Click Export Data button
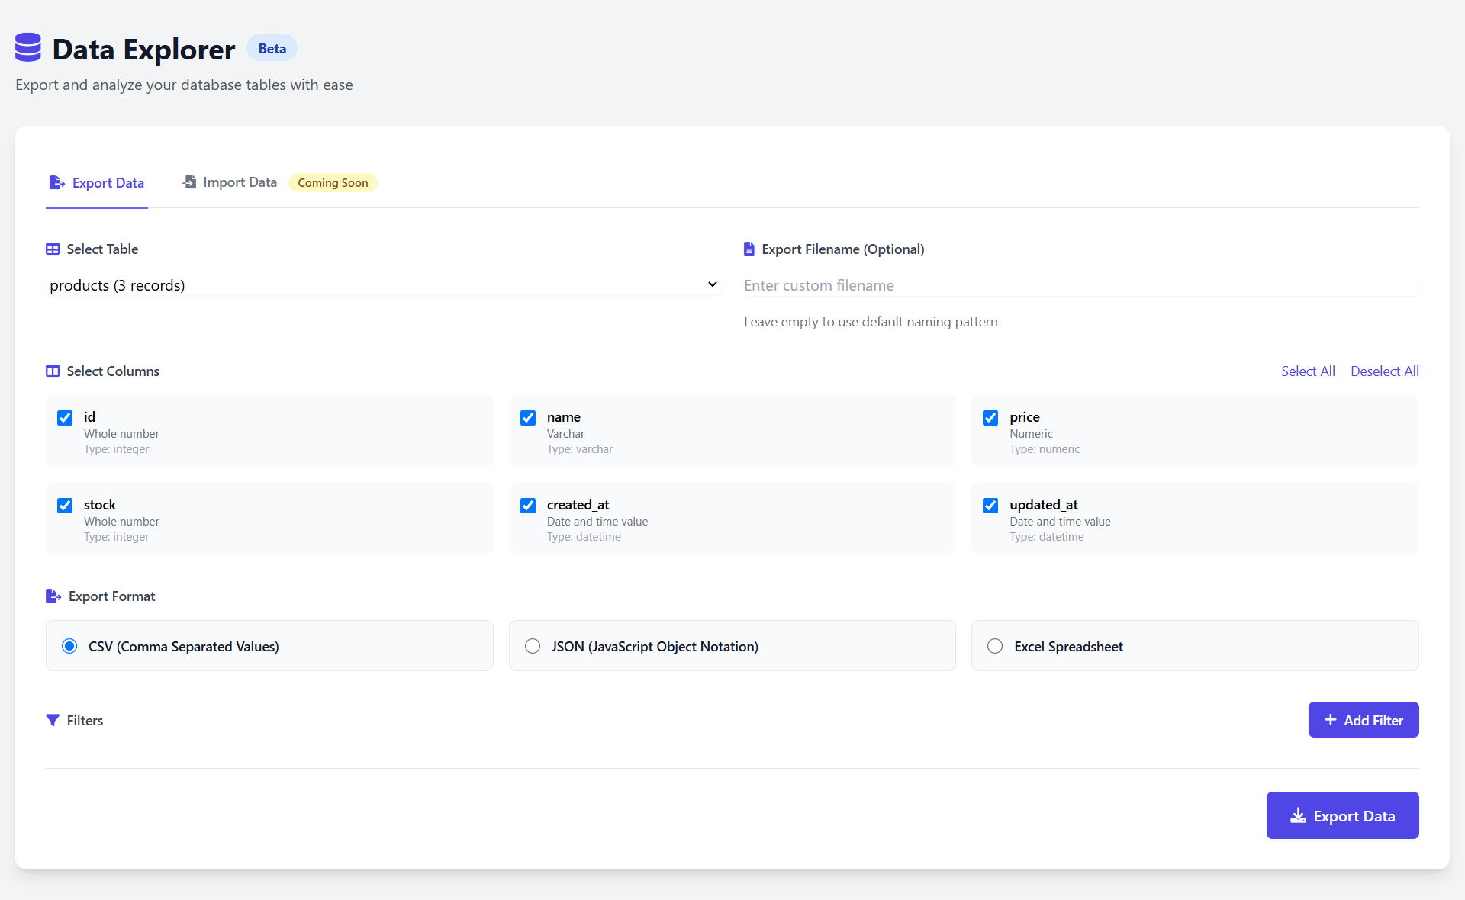 pyautogui.click(x=1344, y=816)
